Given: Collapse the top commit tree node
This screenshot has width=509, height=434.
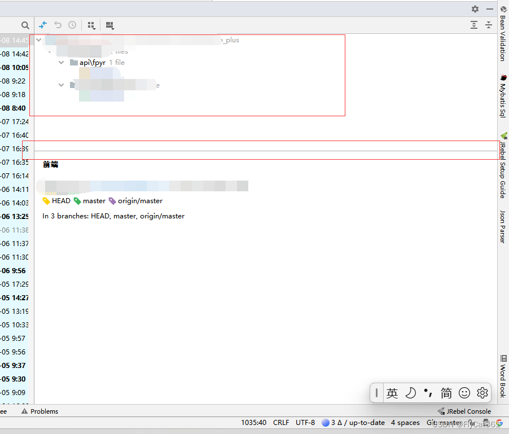Looking at the screenshot, I should (x=38, y=40).
